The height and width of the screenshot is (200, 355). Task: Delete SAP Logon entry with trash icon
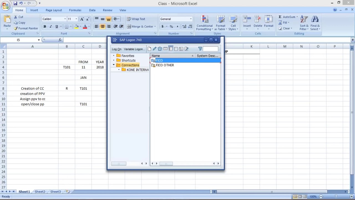(160, 49)
